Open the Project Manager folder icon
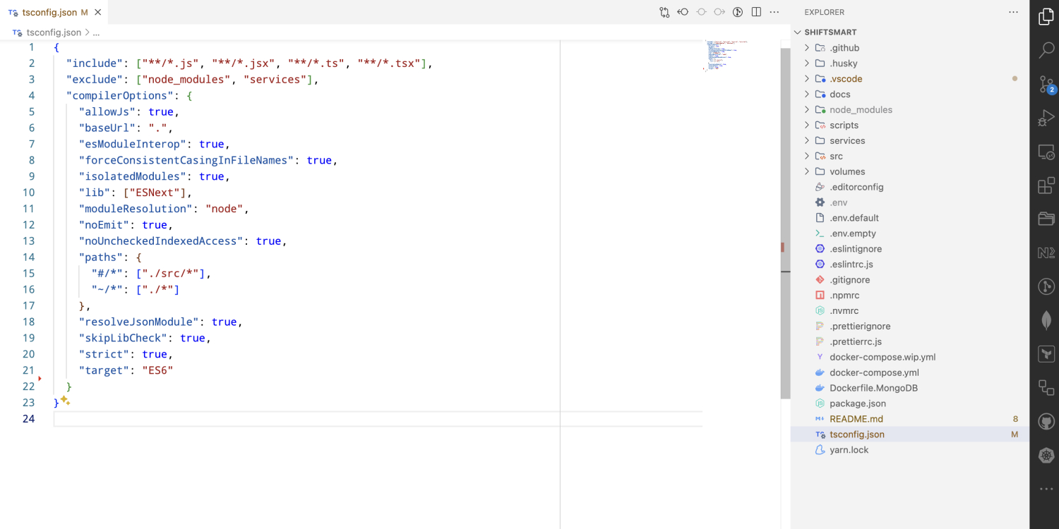This screenshot has width=1059, height=529. pyautogui.click(x=1046, y=219)
